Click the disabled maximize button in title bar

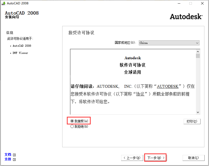191,4
